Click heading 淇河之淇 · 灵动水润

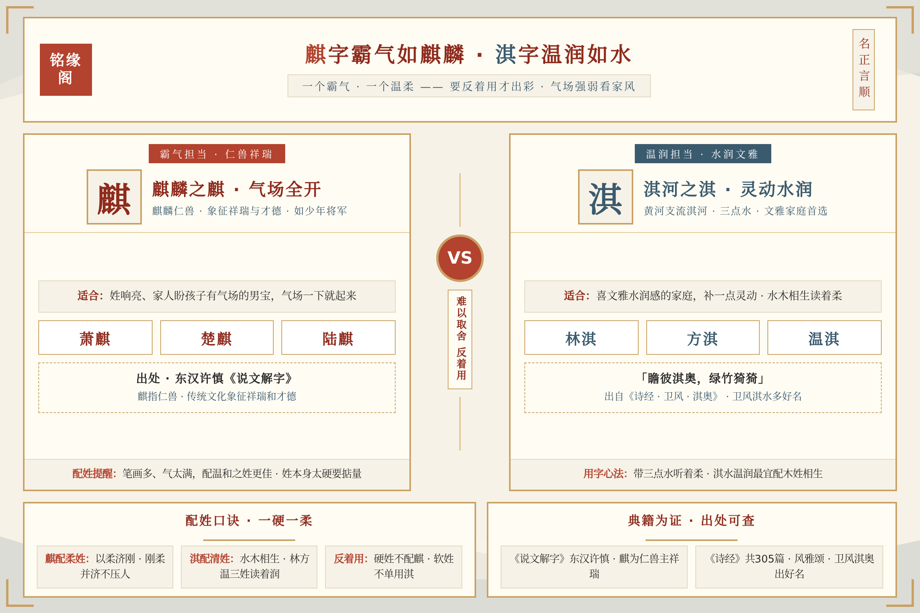click(728, 189)
